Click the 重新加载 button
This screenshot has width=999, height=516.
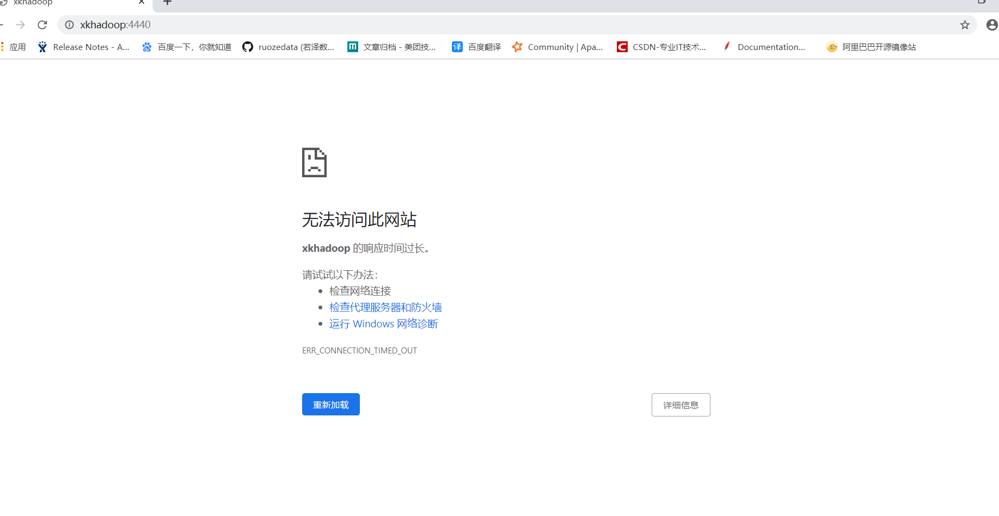(x=330, y=404)
